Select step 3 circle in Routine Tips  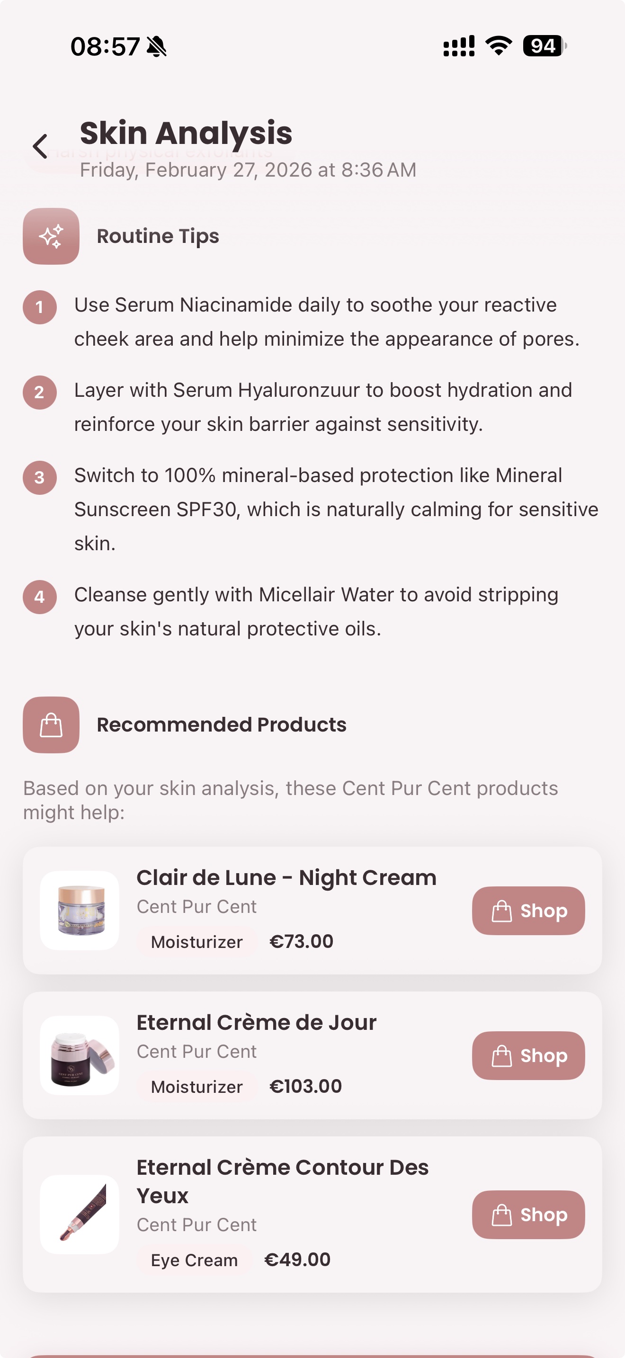(39, 478)
